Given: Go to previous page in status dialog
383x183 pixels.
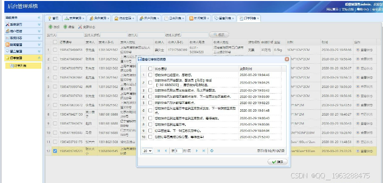Looking at the screenshot, I should pos(166,151).
